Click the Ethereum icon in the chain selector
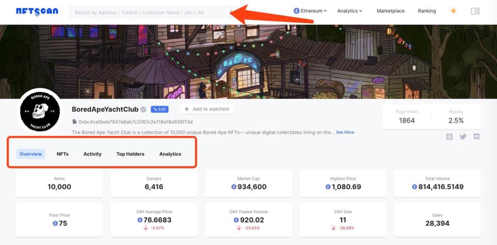Screen dimensions: 497x245 (296, 11)
